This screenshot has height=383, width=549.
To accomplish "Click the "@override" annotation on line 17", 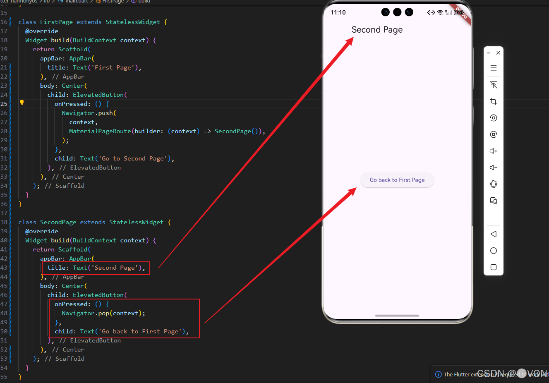I will tap(42, 31).
